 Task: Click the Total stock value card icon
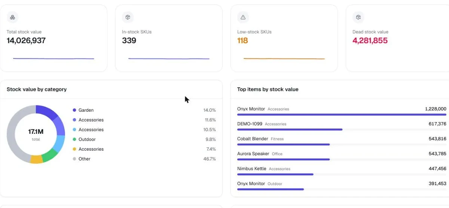coord(12,17)
